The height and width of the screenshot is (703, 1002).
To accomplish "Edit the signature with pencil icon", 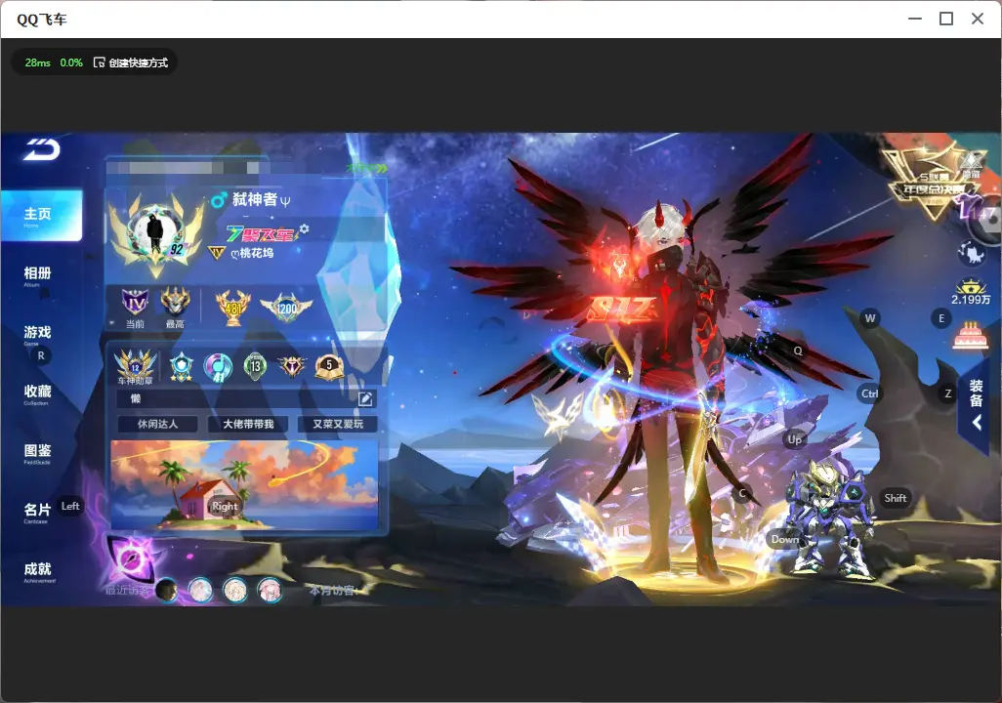I will 365,399.
